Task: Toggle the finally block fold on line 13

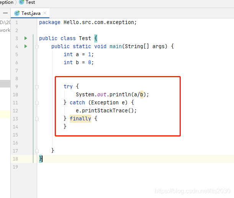Action: point(37,119)
